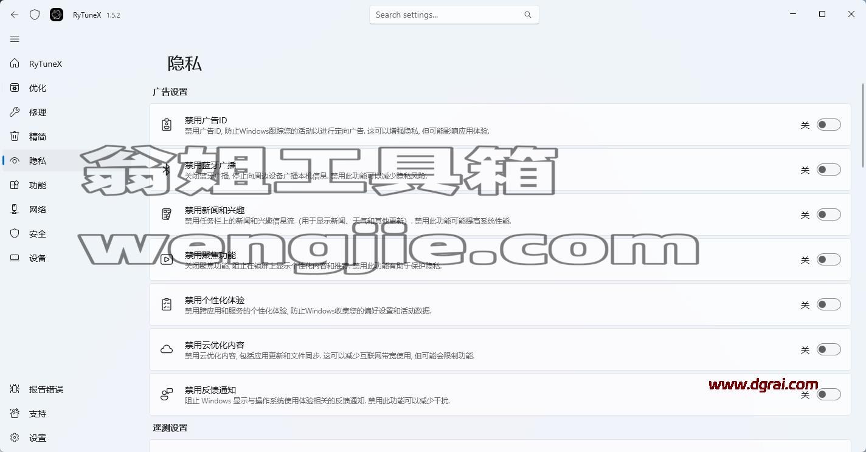Image resolution: width=866 pixels, height=452 pixels.
Task: Click the 网络 sidebar icon
Action: click(15, 210)
